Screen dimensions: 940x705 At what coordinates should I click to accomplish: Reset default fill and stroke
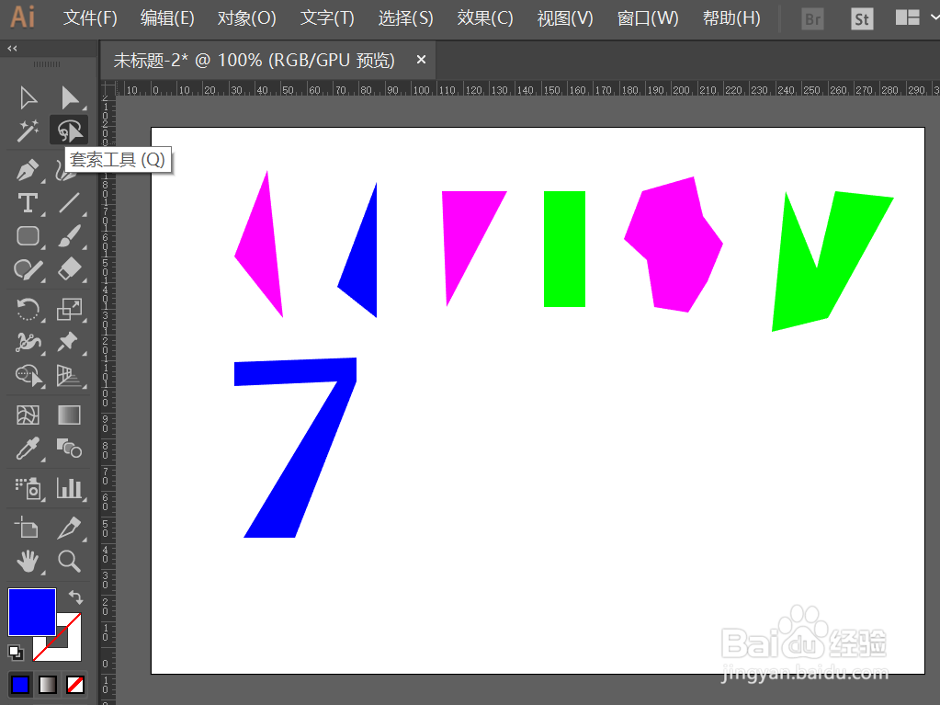pyautogui.click(x=16, y=653)
